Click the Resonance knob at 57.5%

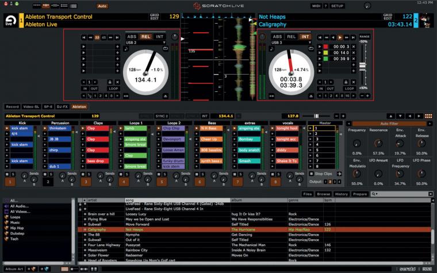pyautogui.click(x=378, y=144)
